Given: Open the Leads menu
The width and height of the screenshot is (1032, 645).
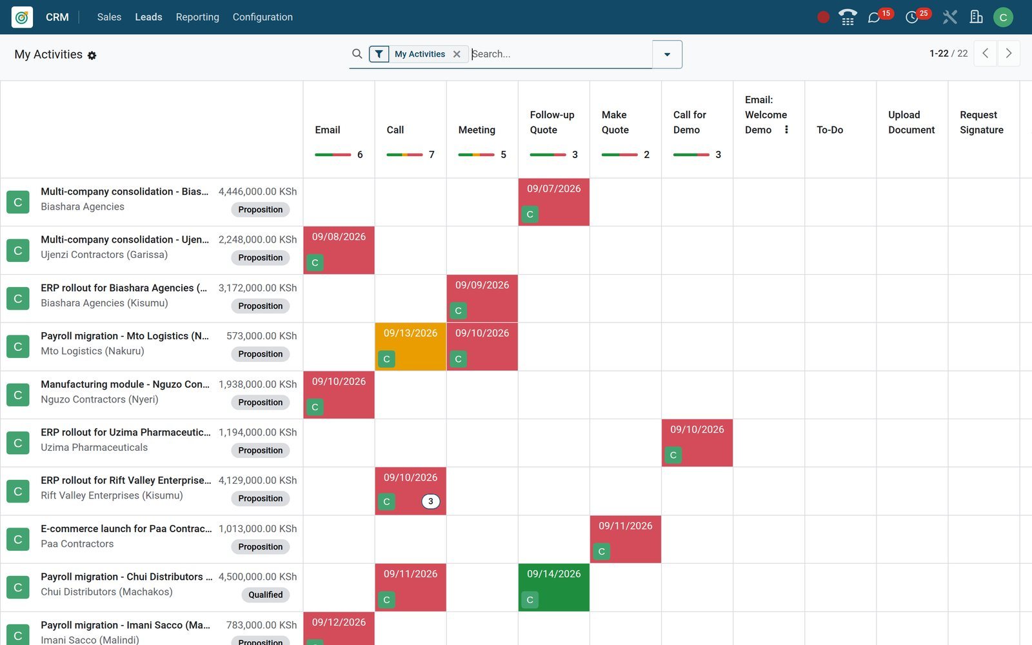Looking at the screenshot, I should [x=148, y=17].
